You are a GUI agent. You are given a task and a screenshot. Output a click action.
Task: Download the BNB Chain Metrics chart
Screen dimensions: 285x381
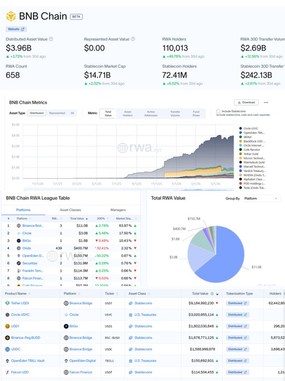tap(246, 103)
